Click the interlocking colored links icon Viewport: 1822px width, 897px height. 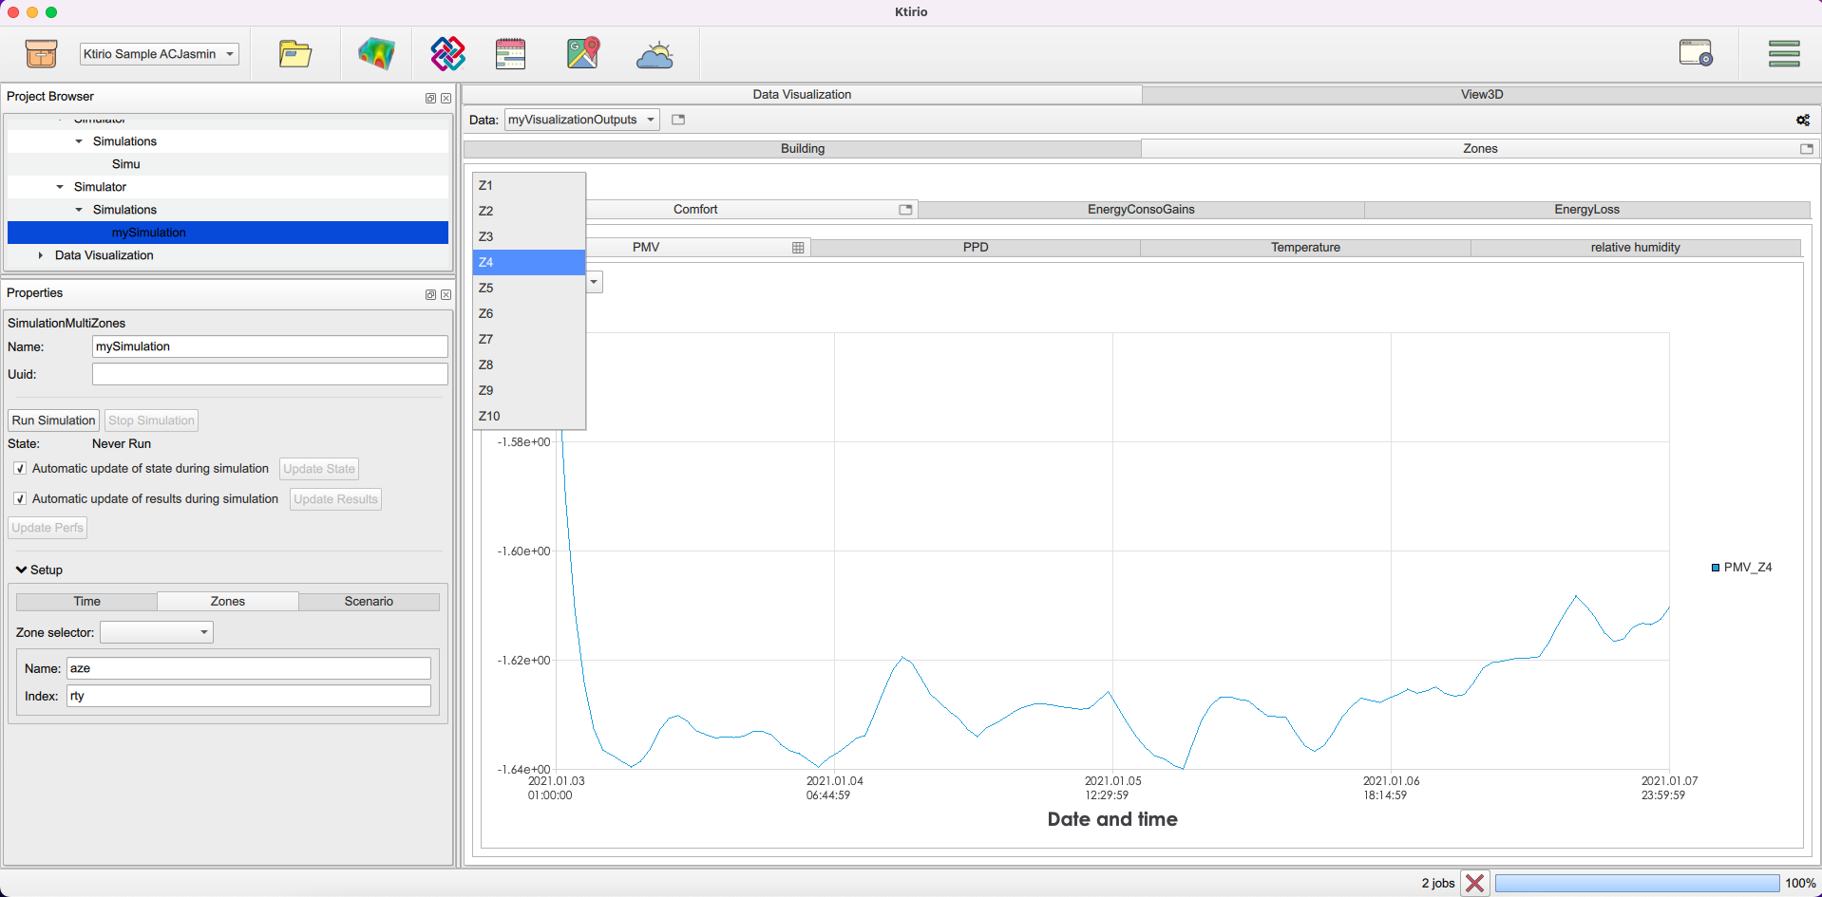pos(447,54)
